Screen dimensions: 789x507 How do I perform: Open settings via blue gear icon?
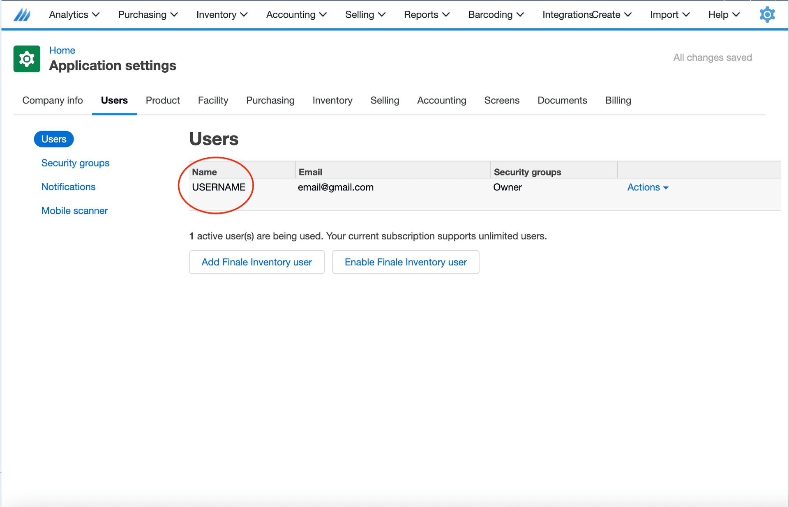[767, 15]
